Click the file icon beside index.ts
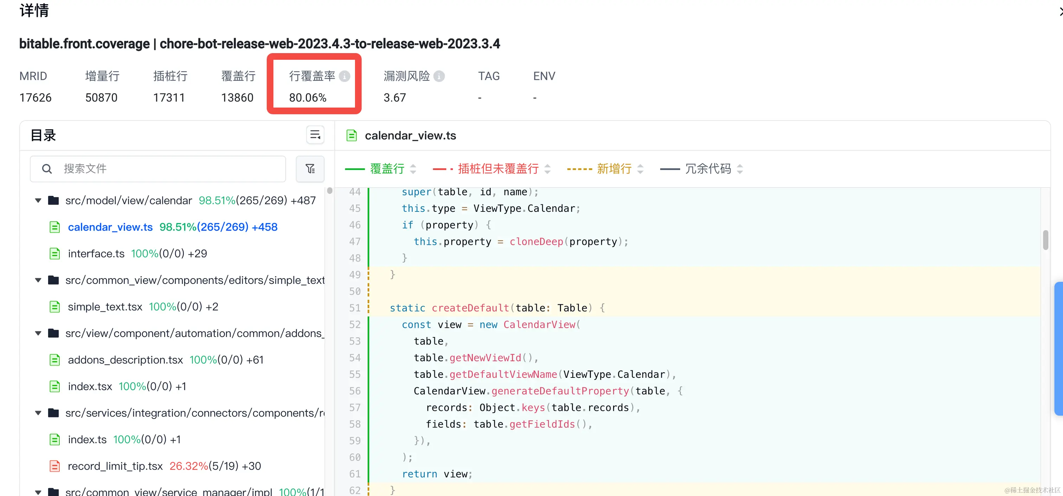This screenshot has width=1063, height=496. coord(54,440)
